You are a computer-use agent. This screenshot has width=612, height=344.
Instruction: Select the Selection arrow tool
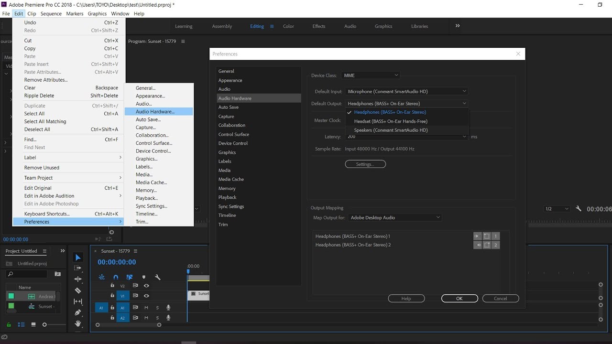(x=78, y=258)
